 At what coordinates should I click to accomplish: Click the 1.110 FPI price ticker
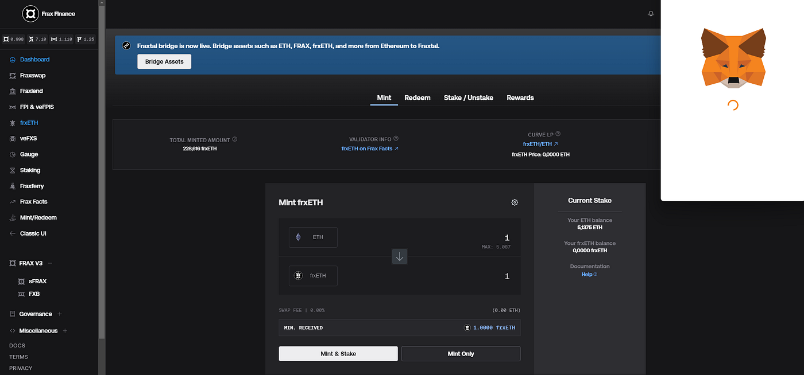point(61,40)
